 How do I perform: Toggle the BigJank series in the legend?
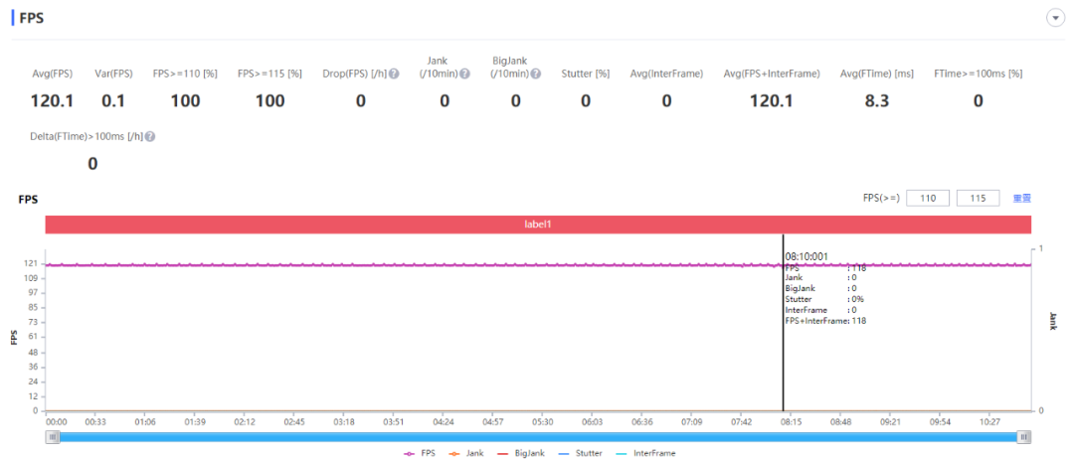(x=522, y=453)
